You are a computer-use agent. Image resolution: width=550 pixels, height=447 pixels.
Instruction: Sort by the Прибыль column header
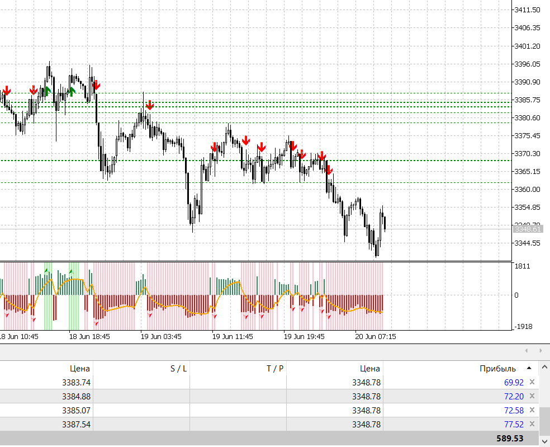click(497, 369)
